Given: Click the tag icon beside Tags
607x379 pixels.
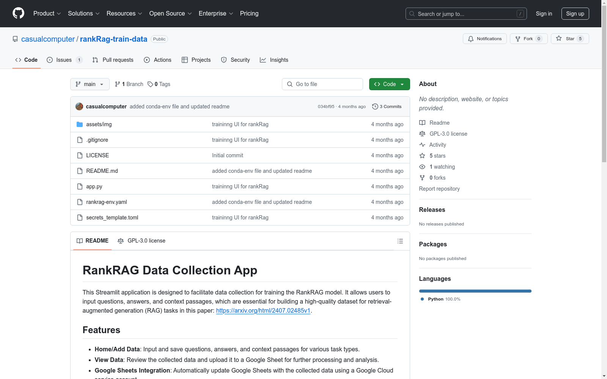Looking at the screenshot, I should click(150, 84).
